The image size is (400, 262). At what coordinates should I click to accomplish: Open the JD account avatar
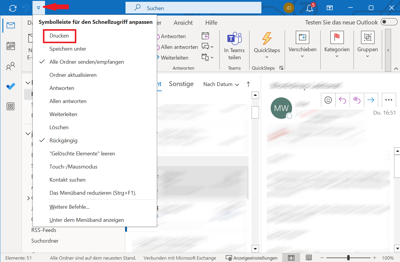pyautogui.click(x=289, y=8)
